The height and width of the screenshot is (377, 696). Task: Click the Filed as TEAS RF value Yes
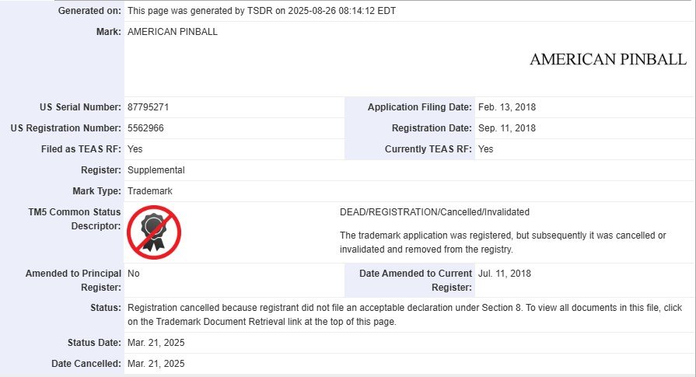coord(135,149)
